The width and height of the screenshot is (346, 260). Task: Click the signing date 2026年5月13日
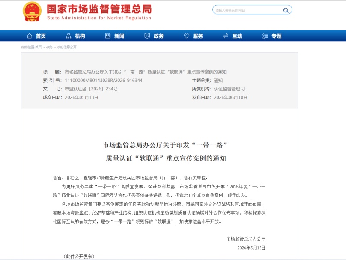(x=251, y=248)
